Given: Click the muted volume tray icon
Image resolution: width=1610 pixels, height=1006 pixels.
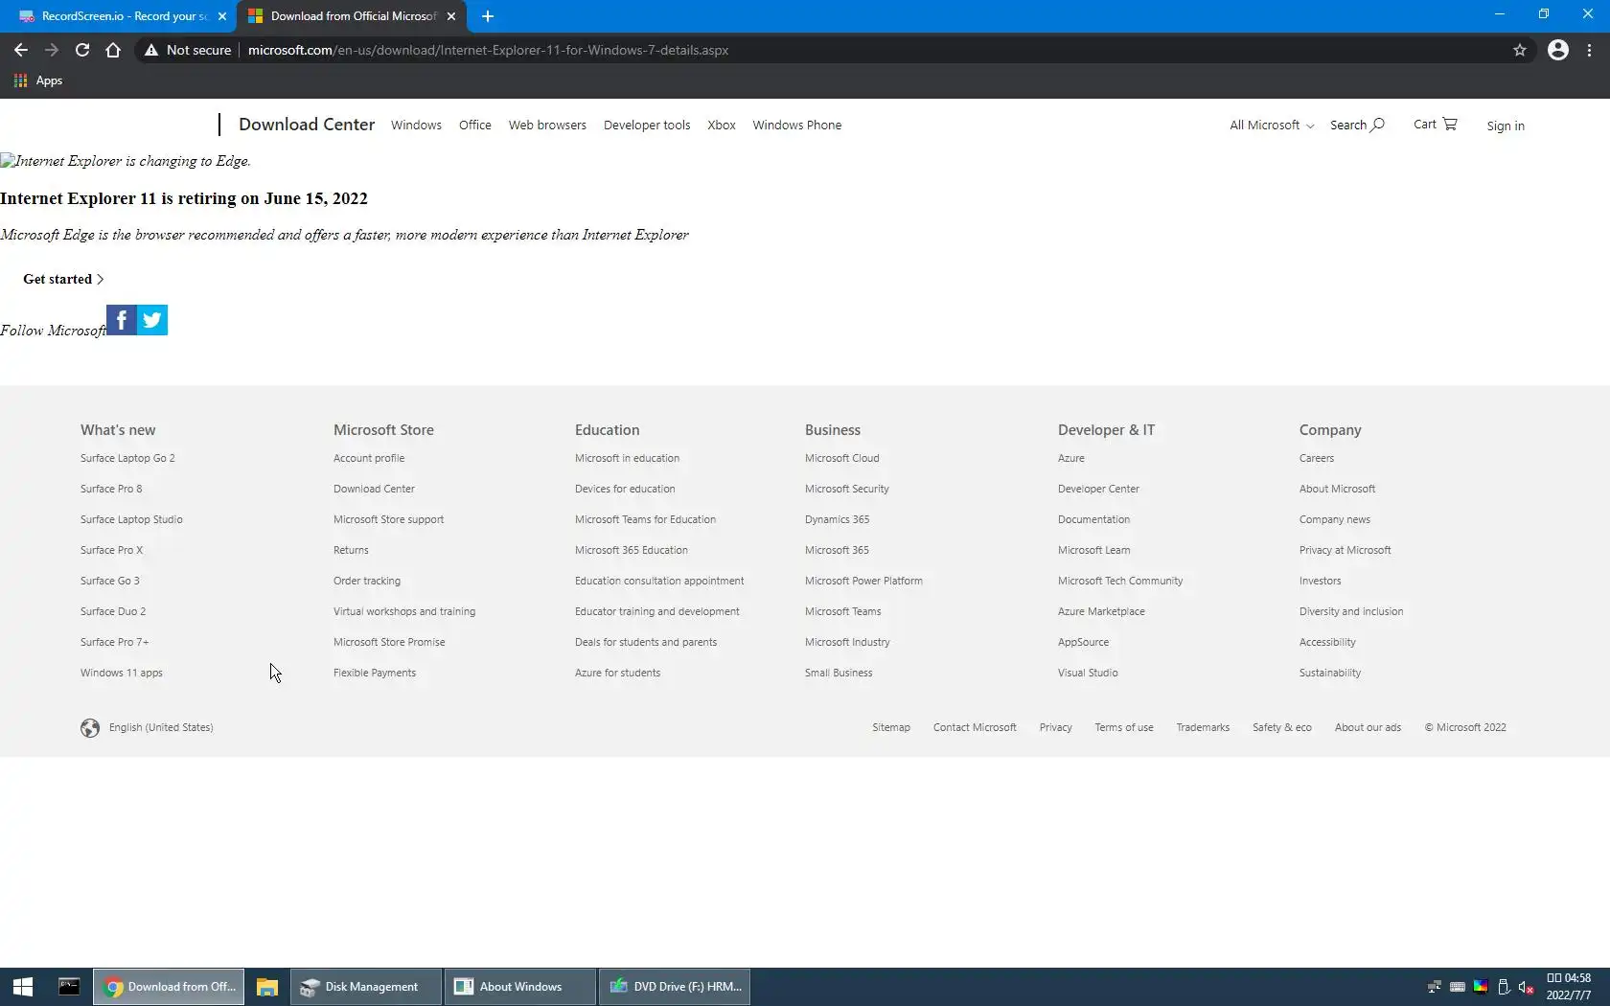Looking at the screenshot, I should tap(1527, 987).
